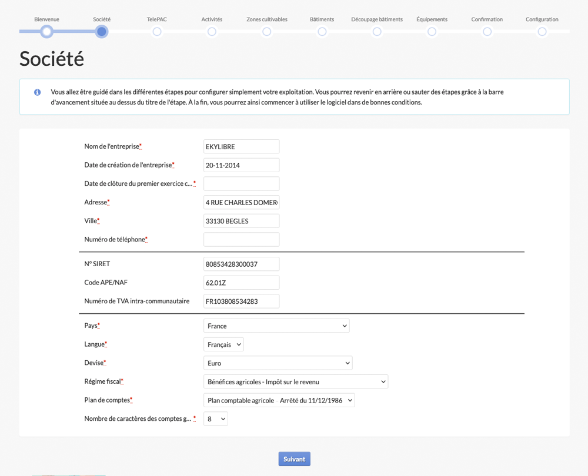The height and width of the screenshot is (476, 588).
Task: Open the Zones cultivables step circle
Action: [267, 32]
